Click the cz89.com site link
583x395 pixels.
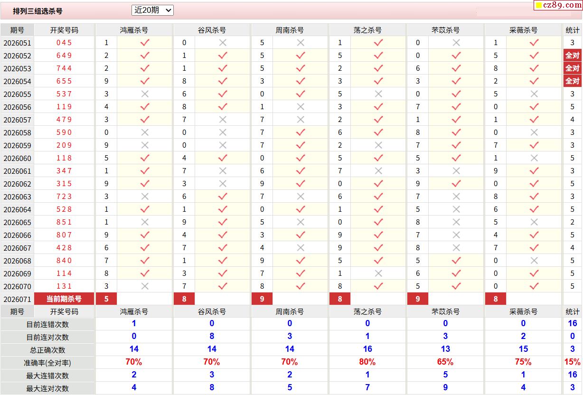tap(562, 5)
